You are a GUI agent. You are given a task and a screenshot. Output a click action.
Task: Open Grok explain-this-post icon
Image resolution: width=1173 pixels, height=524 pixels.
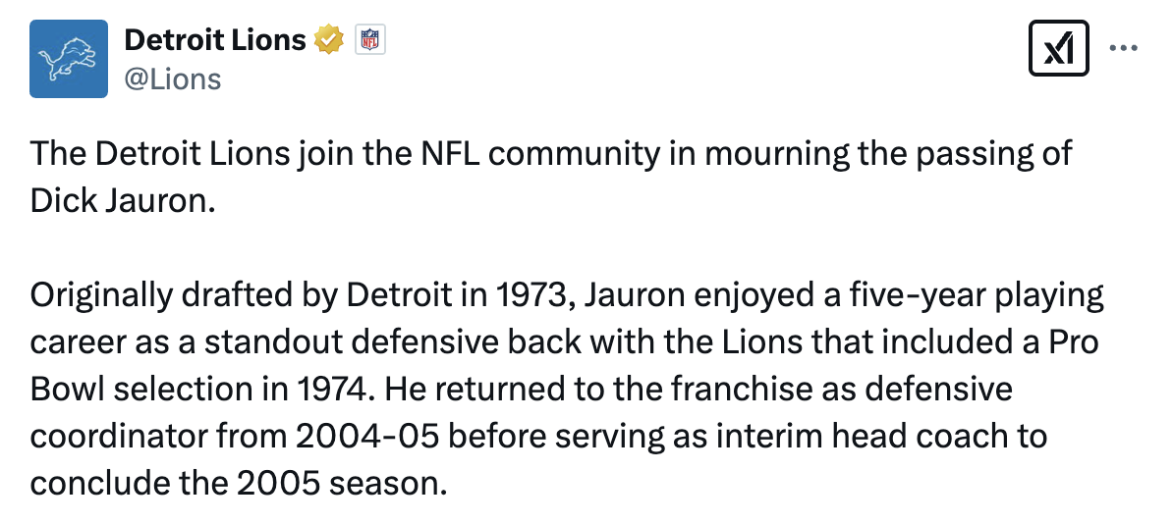(1058, 49)
